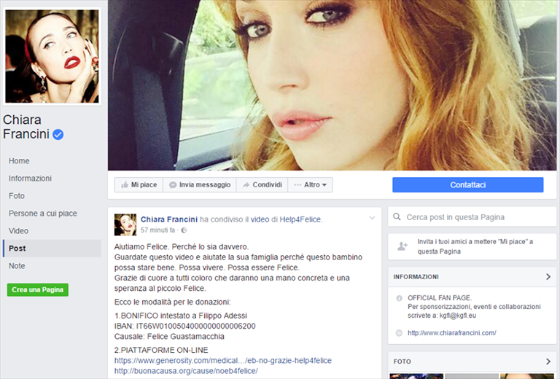
Task: Open the post options chevron menu
Action: point(372,218)
